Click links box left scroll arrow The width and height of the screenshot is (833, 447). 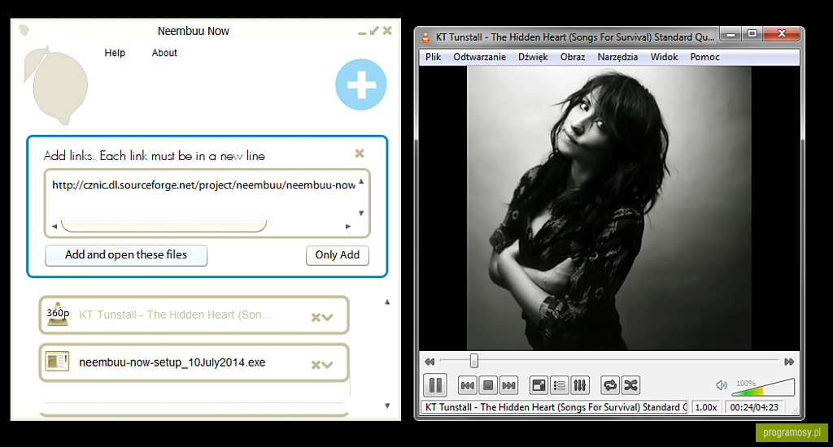point(55,226)
